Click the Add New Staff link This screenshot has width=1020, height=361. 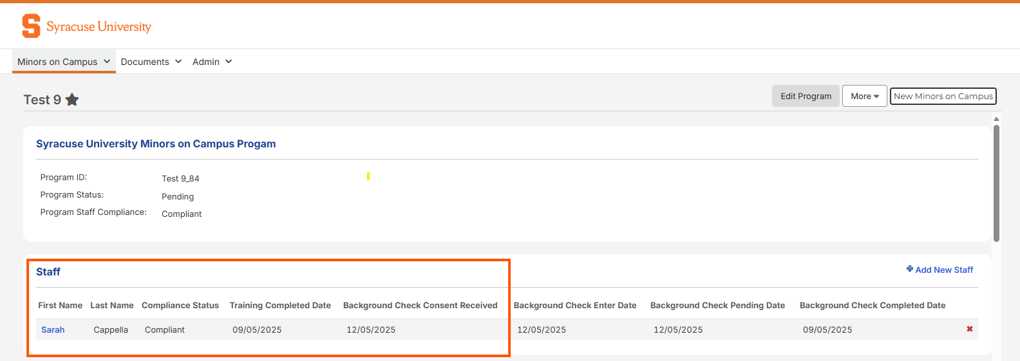click(944, 270)
